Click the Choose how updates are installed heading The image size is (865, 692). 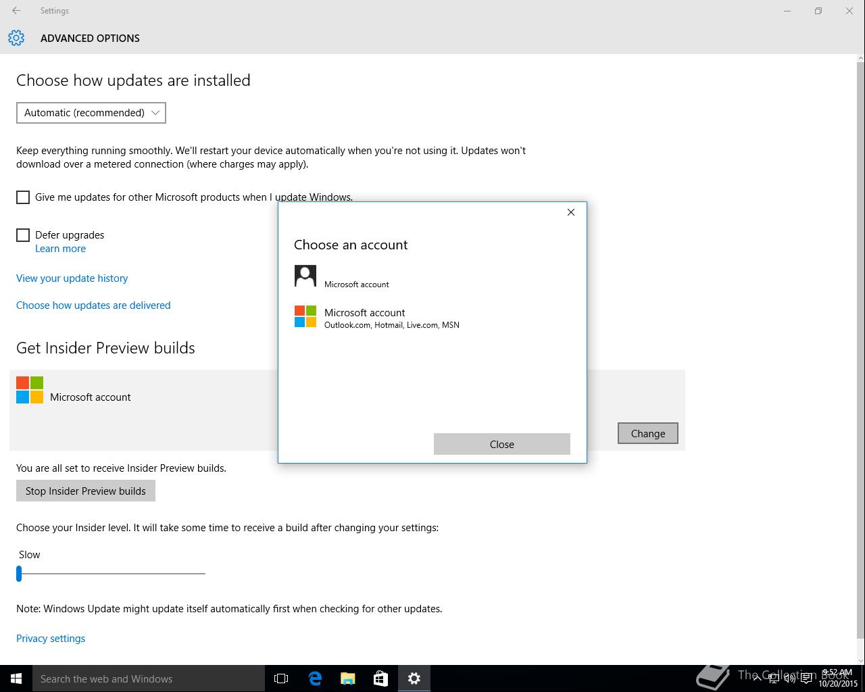(x=133, y=80)
